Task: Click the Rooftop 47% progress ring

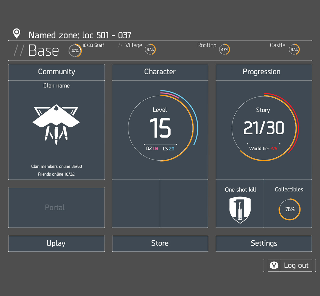Action: click(224, 50)
